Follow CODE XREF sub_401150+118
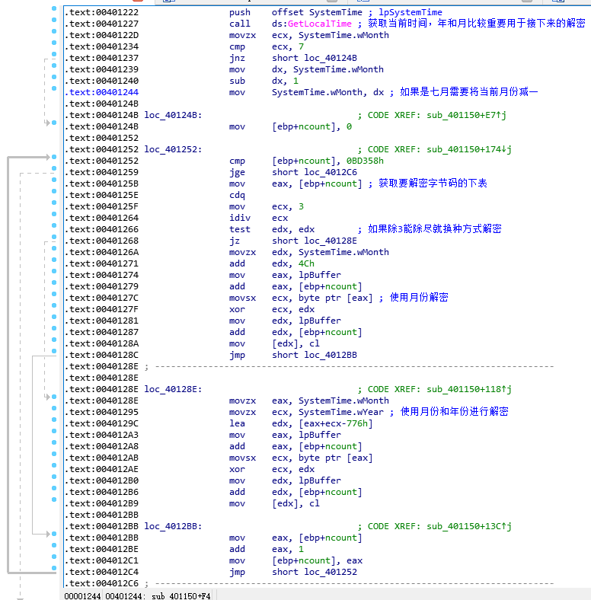591x600 pixels. 469,390
